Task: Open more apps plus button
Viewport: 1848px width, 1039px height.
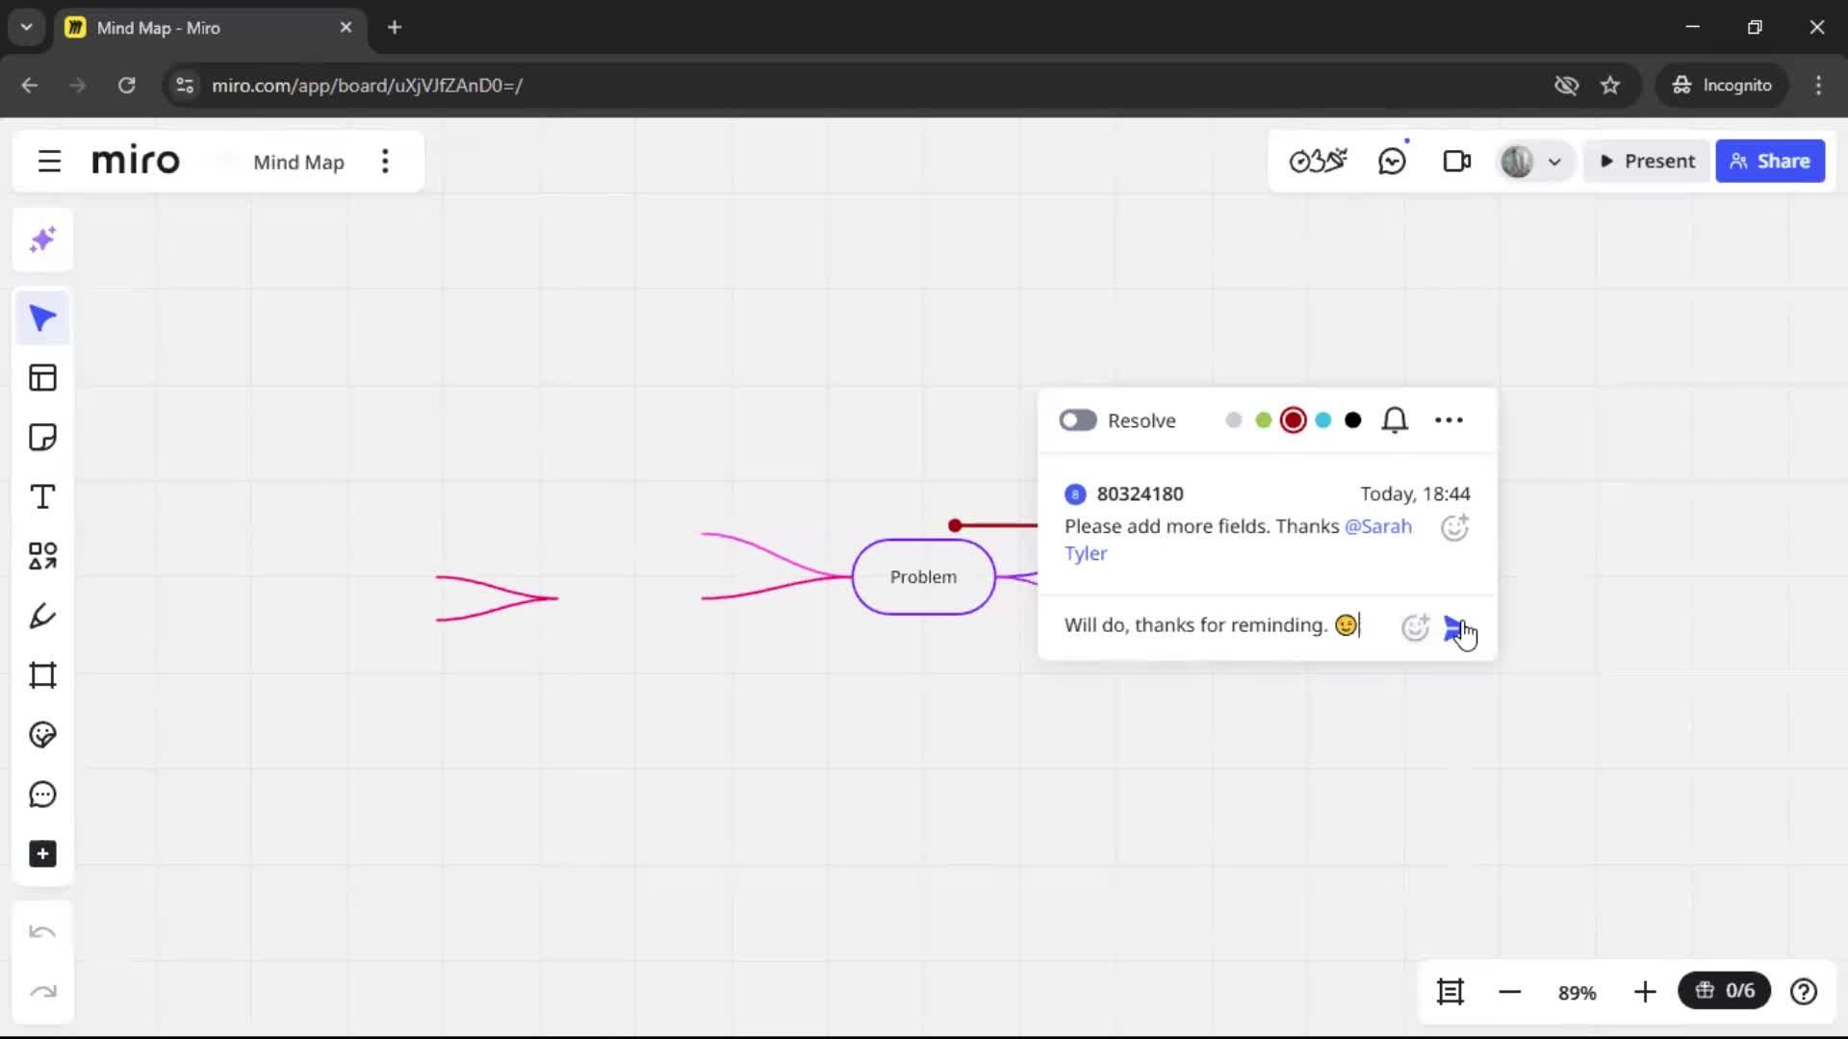Action: pyautogui.click(x=42, y=854)
